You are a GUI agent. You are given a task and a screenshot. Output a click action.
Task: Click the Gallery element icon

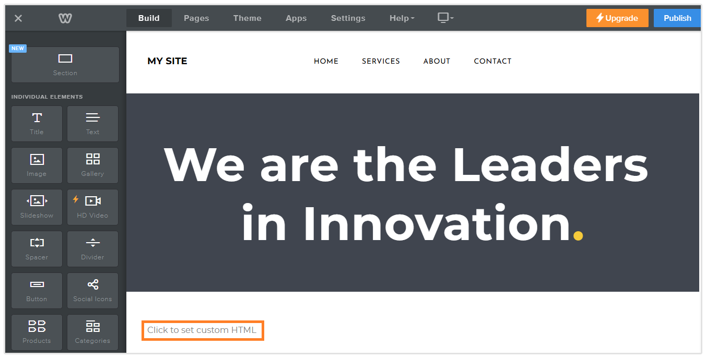click(93, 160)
